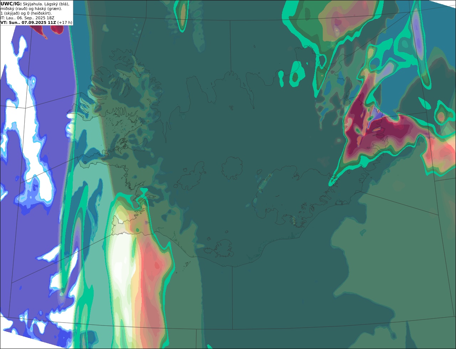The image size is (456, 349).
Task: Click the "1 (skýjað)" legend text
Action: click(x=9, y=13)
